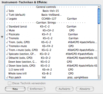Toggle checkmark of Standard (arco)
This screenshot has height=94, width=103.
(x=7, y=26)
